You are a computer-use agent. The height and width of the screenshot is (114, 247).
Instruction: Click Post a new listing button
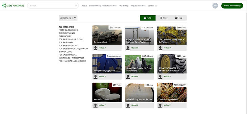(x=232, y=6)
